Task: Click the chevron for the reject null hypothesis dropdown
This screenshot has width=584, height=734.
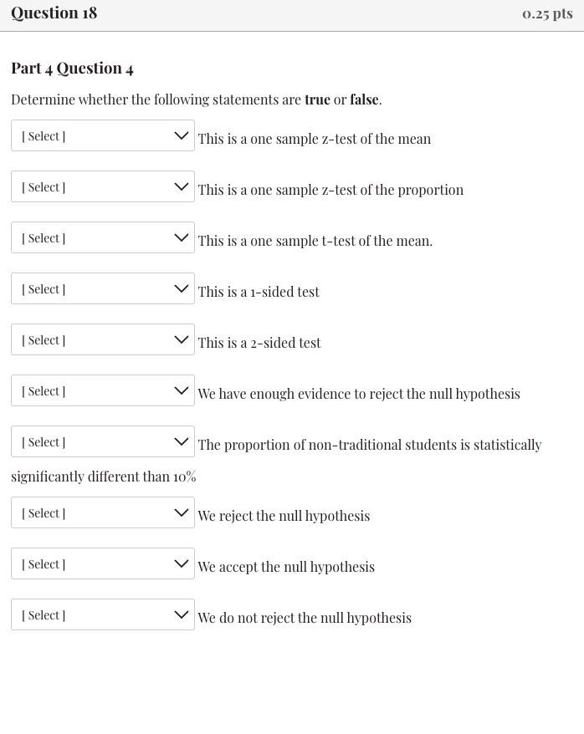Action: click(x=182, y=512)
